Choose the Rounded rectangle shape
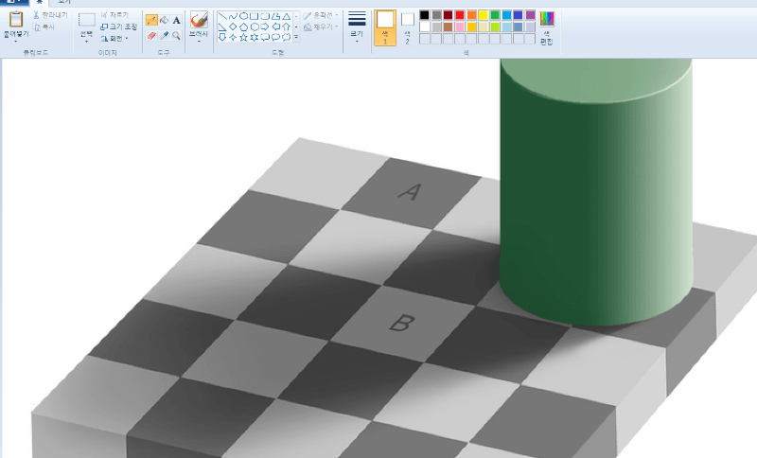The width and height of the screenshot is (757, 458). 265,16
